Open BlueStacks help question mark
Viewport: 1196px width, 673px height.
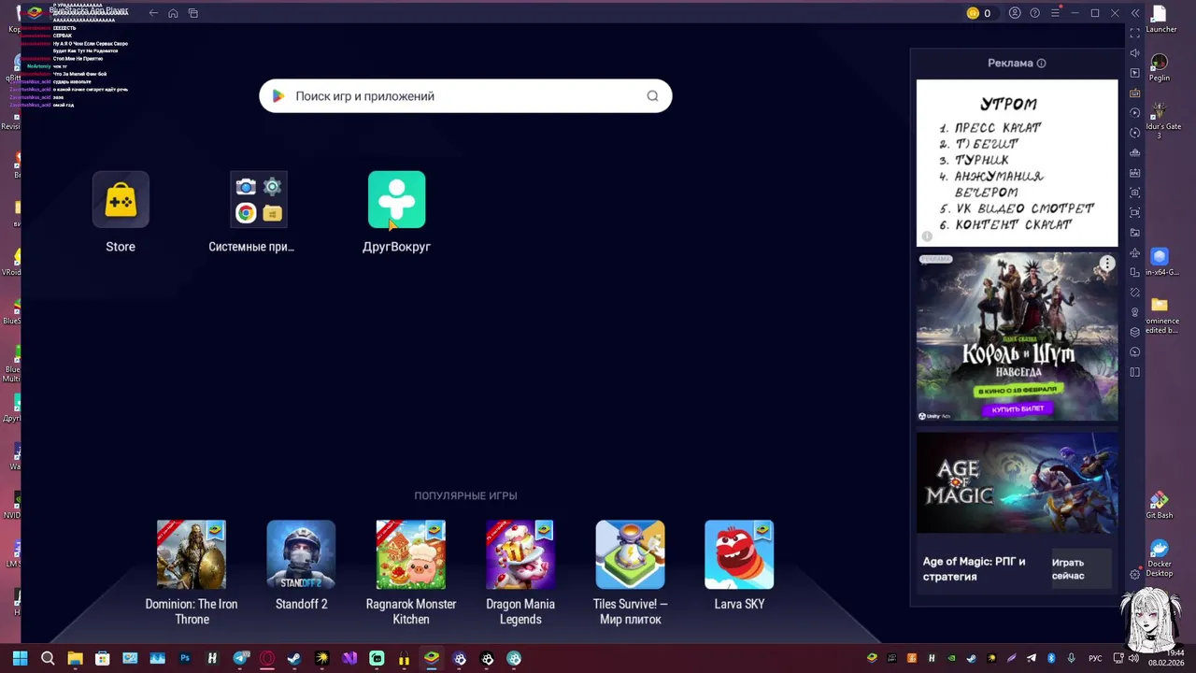(x=1034, y=13)
